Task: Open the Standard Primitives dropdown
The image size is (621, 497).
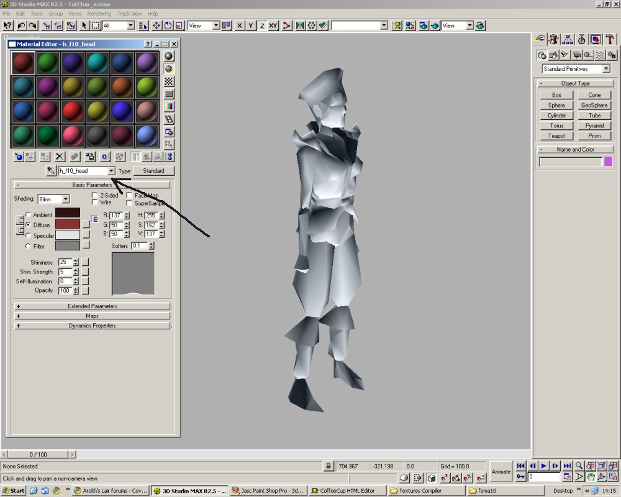Action: [606, 69]
